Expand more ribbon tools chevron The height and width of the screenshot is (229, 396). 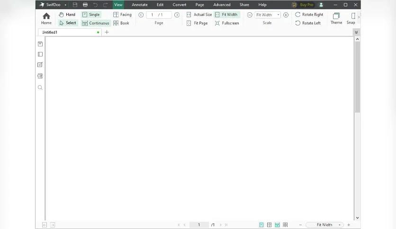pyautogui.click(x=359, y=17)
